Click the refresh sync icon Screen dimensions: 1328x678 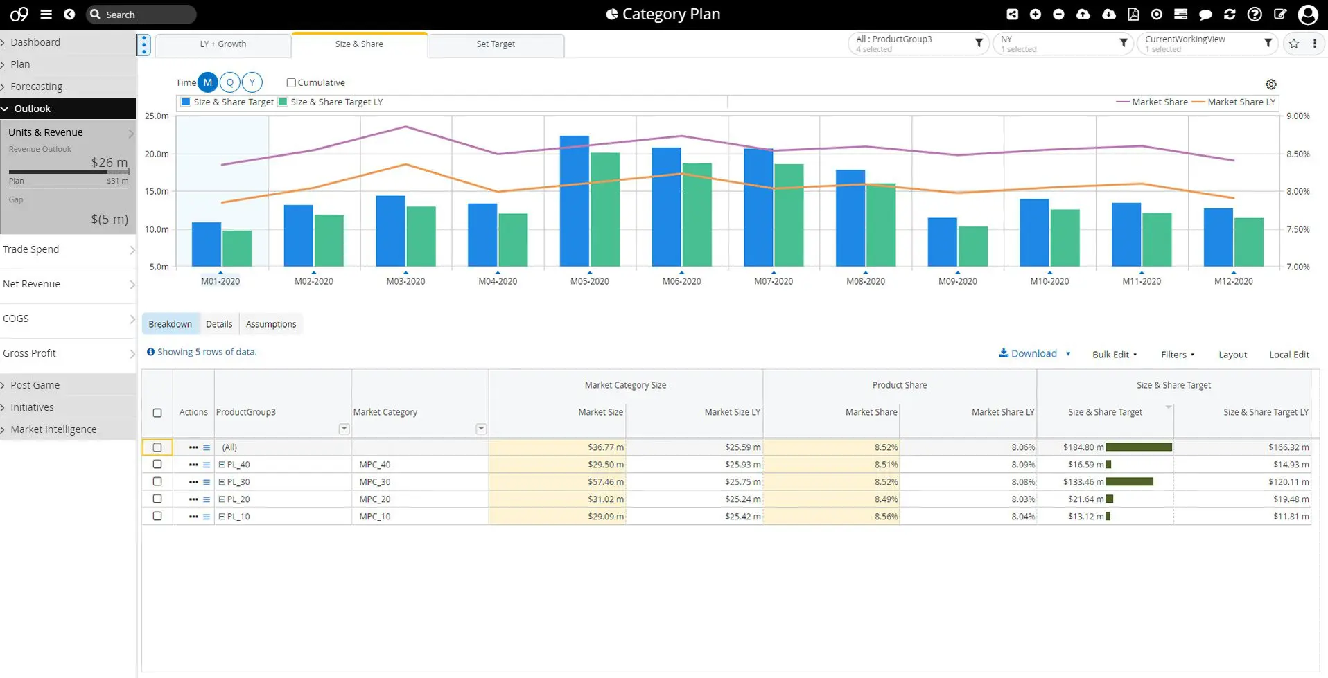click(1230, 15)
